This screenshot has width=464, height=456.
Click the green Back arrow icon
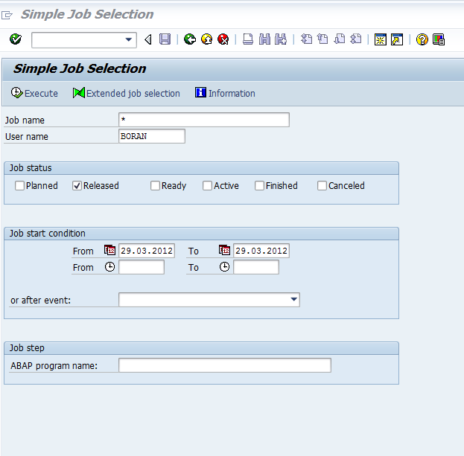[x=190, y=39]
